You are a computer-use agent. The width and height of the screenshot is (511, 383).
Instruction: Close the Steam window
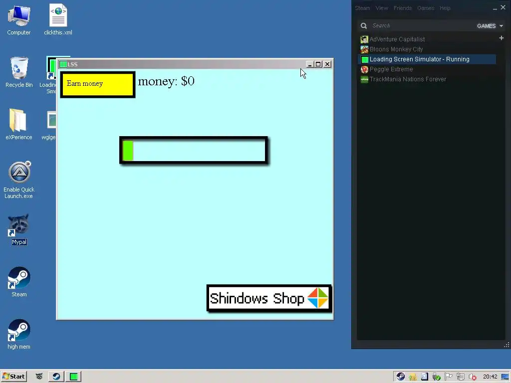point(503,7)
